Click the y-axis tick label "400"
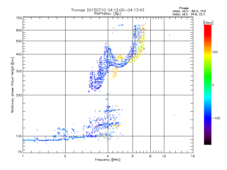Viewport: 227px width, 170px height. [x=19, y=54]
